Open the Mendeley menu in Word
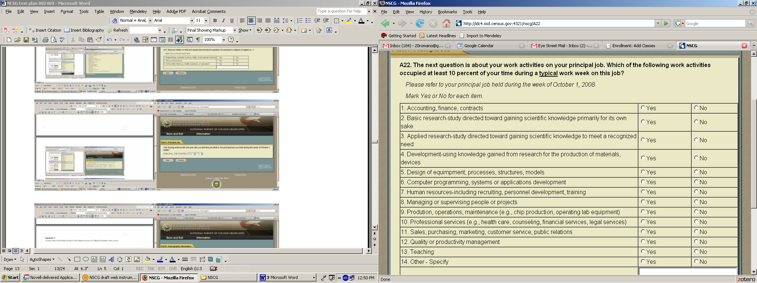 pyautogui.click(x=138, y=11)
